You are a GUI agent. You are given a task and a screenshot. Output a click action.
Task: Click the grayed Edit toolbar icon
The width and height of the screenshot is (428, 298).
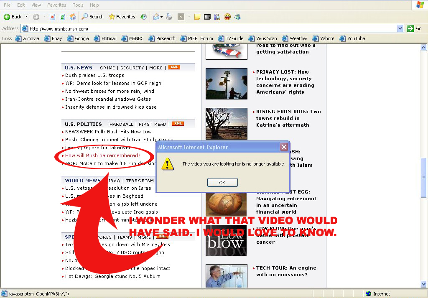pyautogui.click(x=181, y=17)
